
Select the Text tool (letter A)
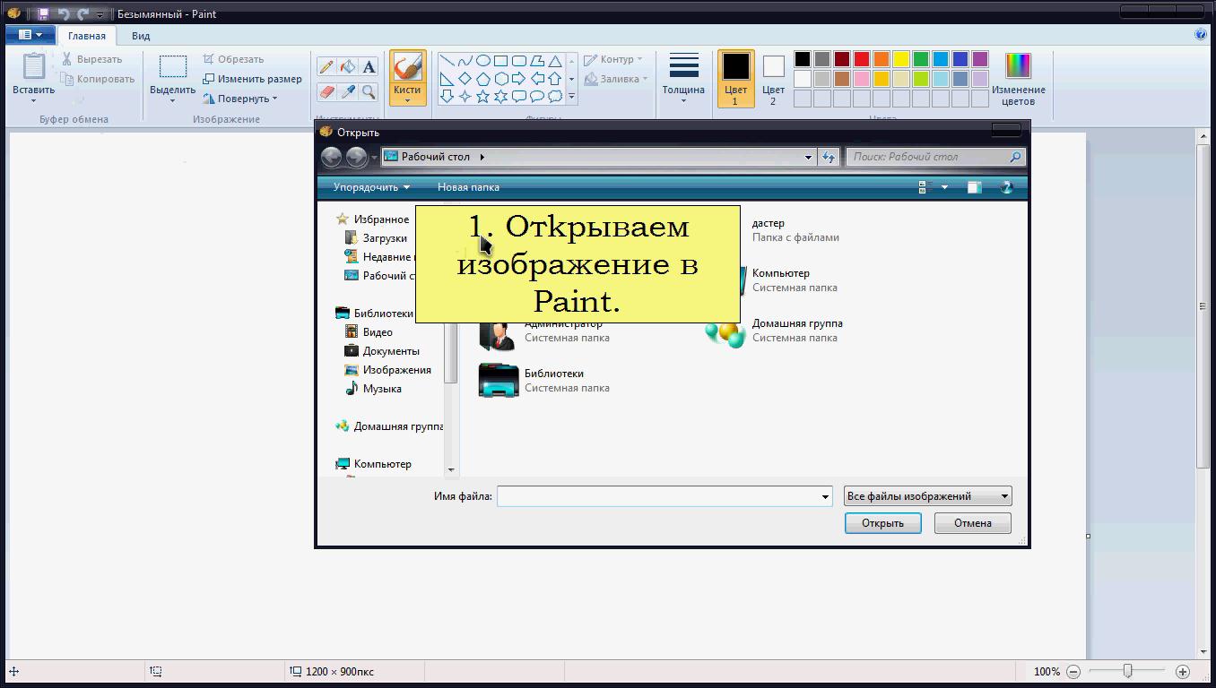click(369, 66)
